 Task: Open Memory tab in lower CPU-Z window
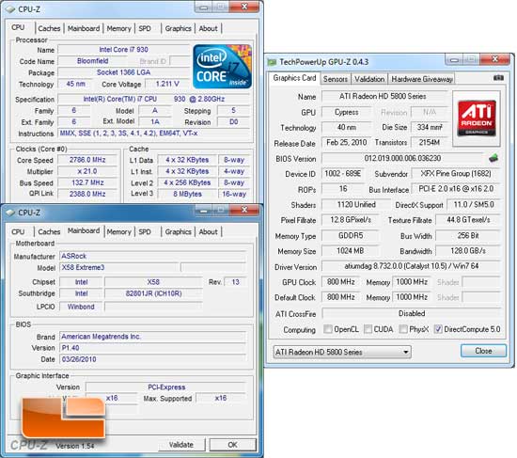pyautogui.click(x=118, y=231)
